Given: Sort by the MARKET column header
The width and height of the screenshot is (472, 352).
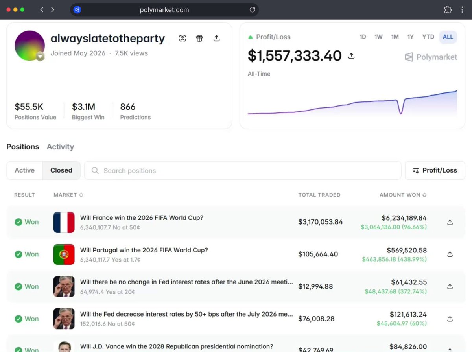Looking at the screenshot, I should pyautogui.click(x=68, y=195).
